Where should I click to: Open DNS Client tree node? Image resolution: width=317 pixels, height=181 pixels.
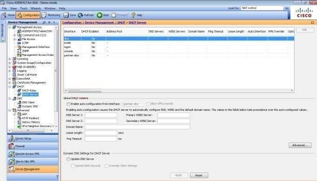28,102
